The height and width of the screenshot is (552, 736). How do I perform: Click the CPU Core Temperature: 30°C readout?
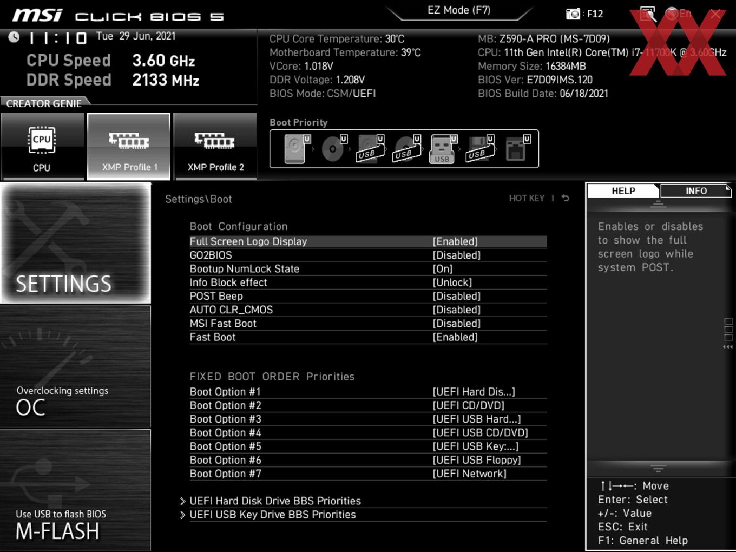pos(337,39)
